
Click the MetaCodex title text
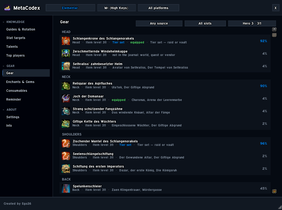27,8
